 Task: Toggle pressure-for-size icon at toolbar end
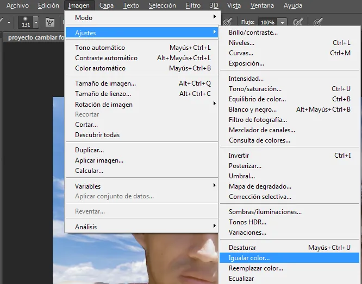[318, 22]
